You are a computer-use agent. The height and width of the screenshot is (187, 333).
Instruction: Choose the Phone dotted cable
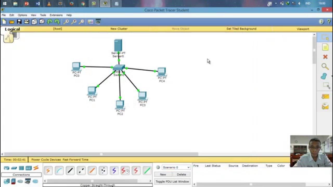pyautogui.click(x=103, y=171)
